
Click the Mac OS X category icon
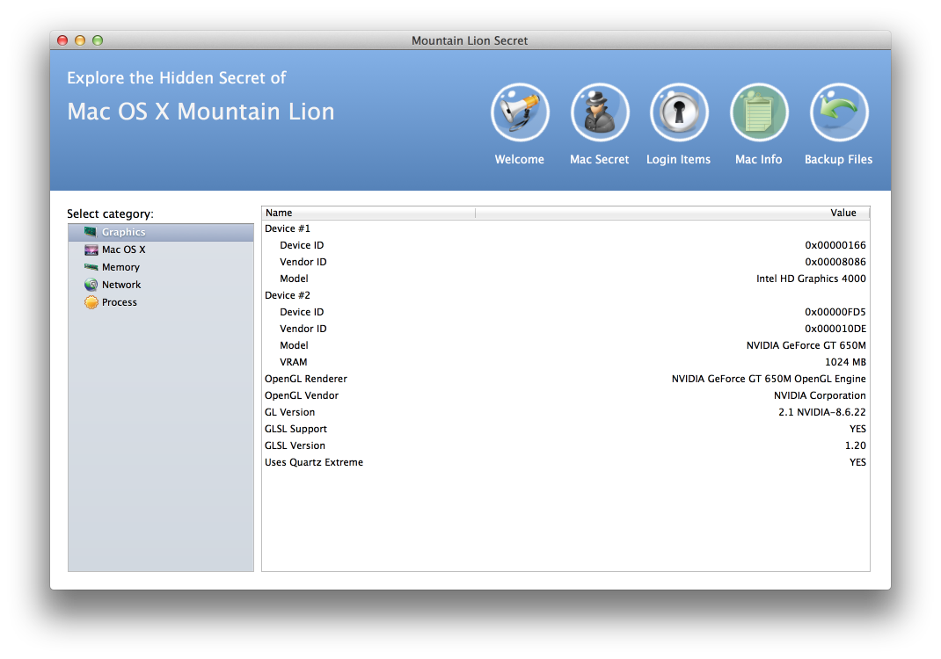pos(91,250)
